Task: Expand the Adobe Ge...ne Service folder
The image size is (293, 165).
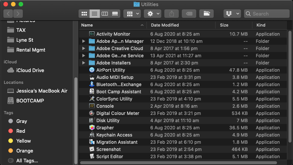Action: point(84,56)
